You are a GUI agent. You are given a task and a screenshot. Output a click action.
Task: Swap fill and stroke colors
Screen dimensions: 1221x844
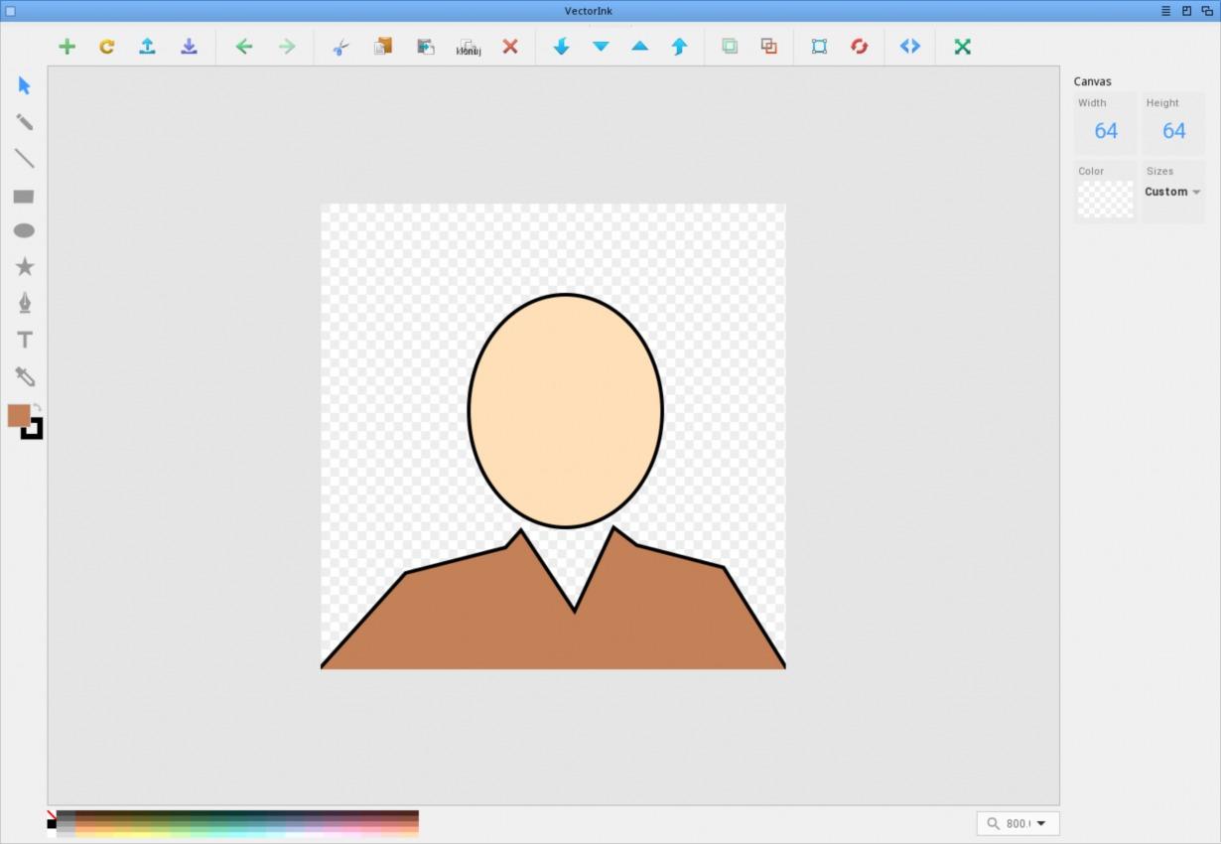pos(38,407)
